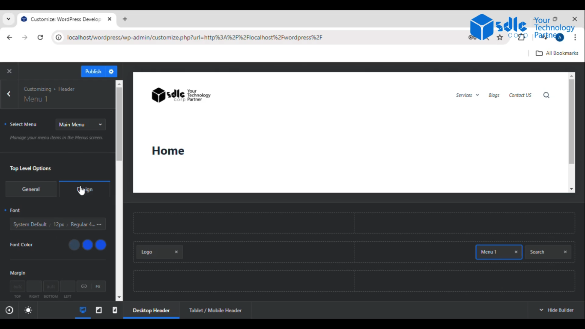Pick the third Font Color swatch
This screenshot has width=585, height=329.
coord(101,245)
